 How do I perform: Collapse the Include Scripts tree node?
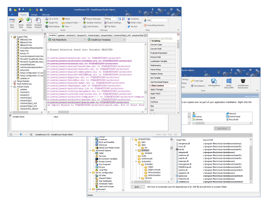pyautogui.click(x=11, y=87)
